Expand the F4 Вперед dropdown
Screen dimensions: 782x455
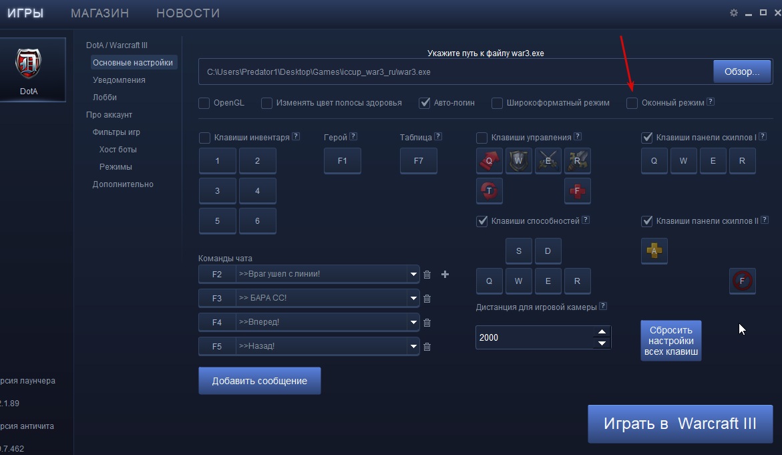coord(413,322)
